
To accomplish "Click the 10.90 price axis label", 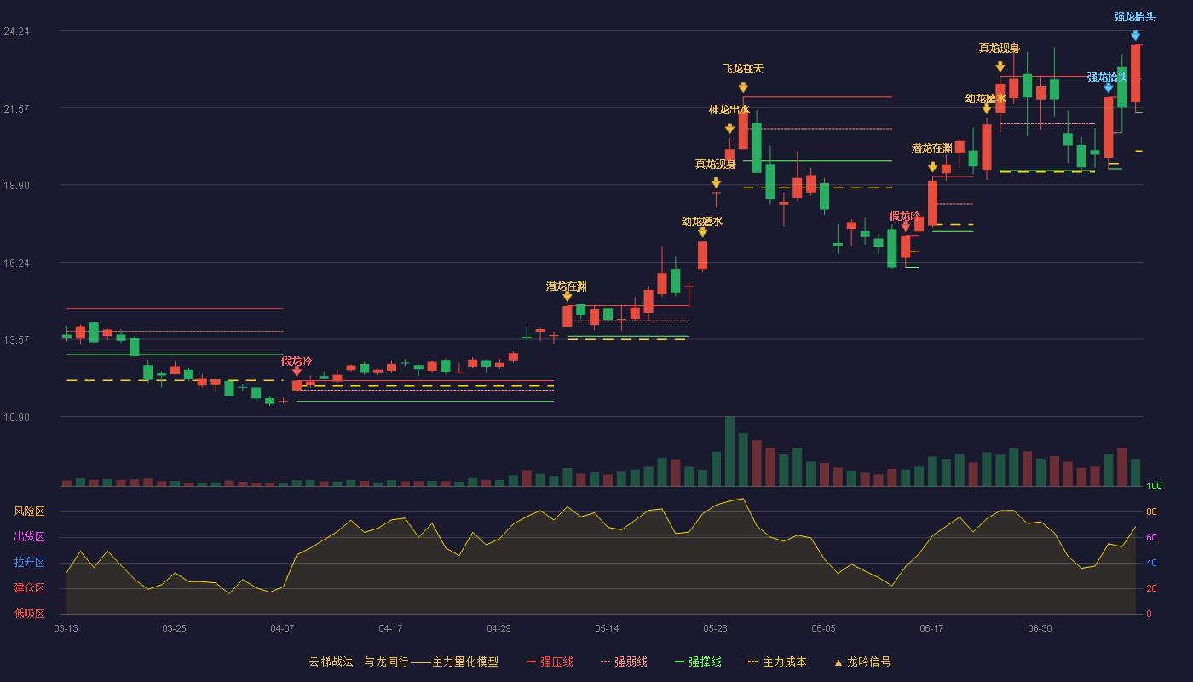I will [16, 417].
